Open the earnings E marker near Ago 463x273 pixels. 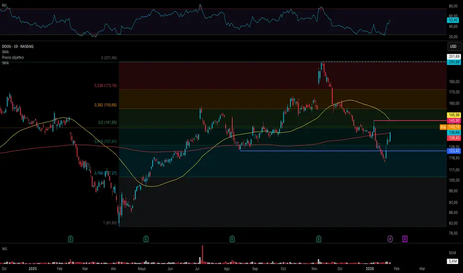[x=232, y=239]
